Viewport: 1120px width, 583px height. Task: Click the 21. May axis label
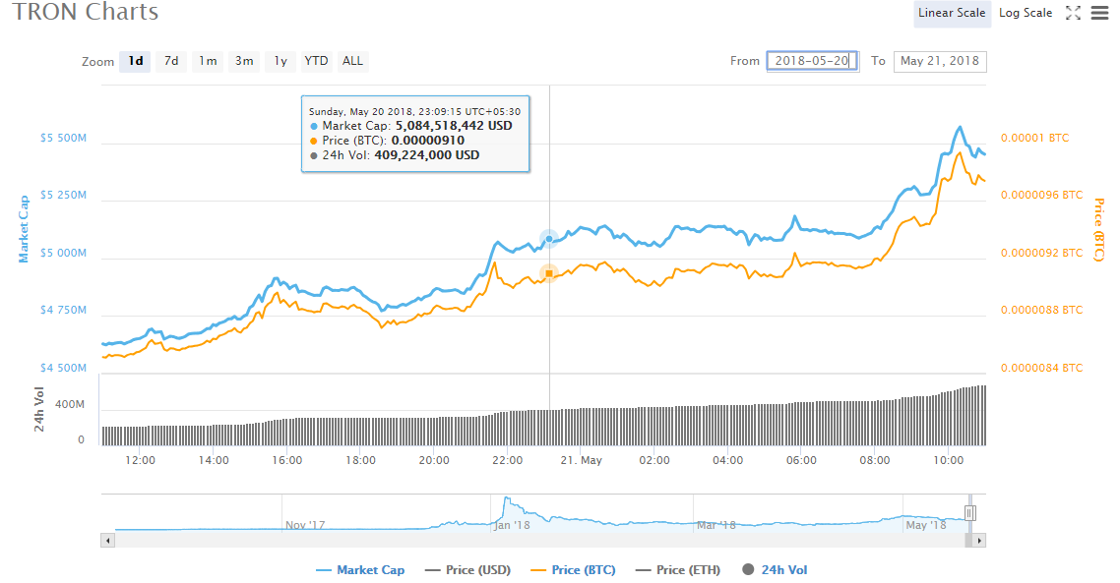click(582, 461)
